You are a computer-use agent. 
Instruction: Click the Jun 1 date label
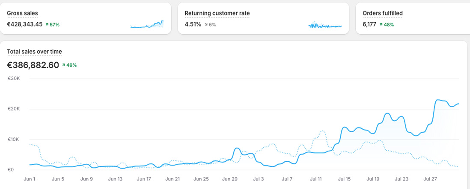(29, 179)
